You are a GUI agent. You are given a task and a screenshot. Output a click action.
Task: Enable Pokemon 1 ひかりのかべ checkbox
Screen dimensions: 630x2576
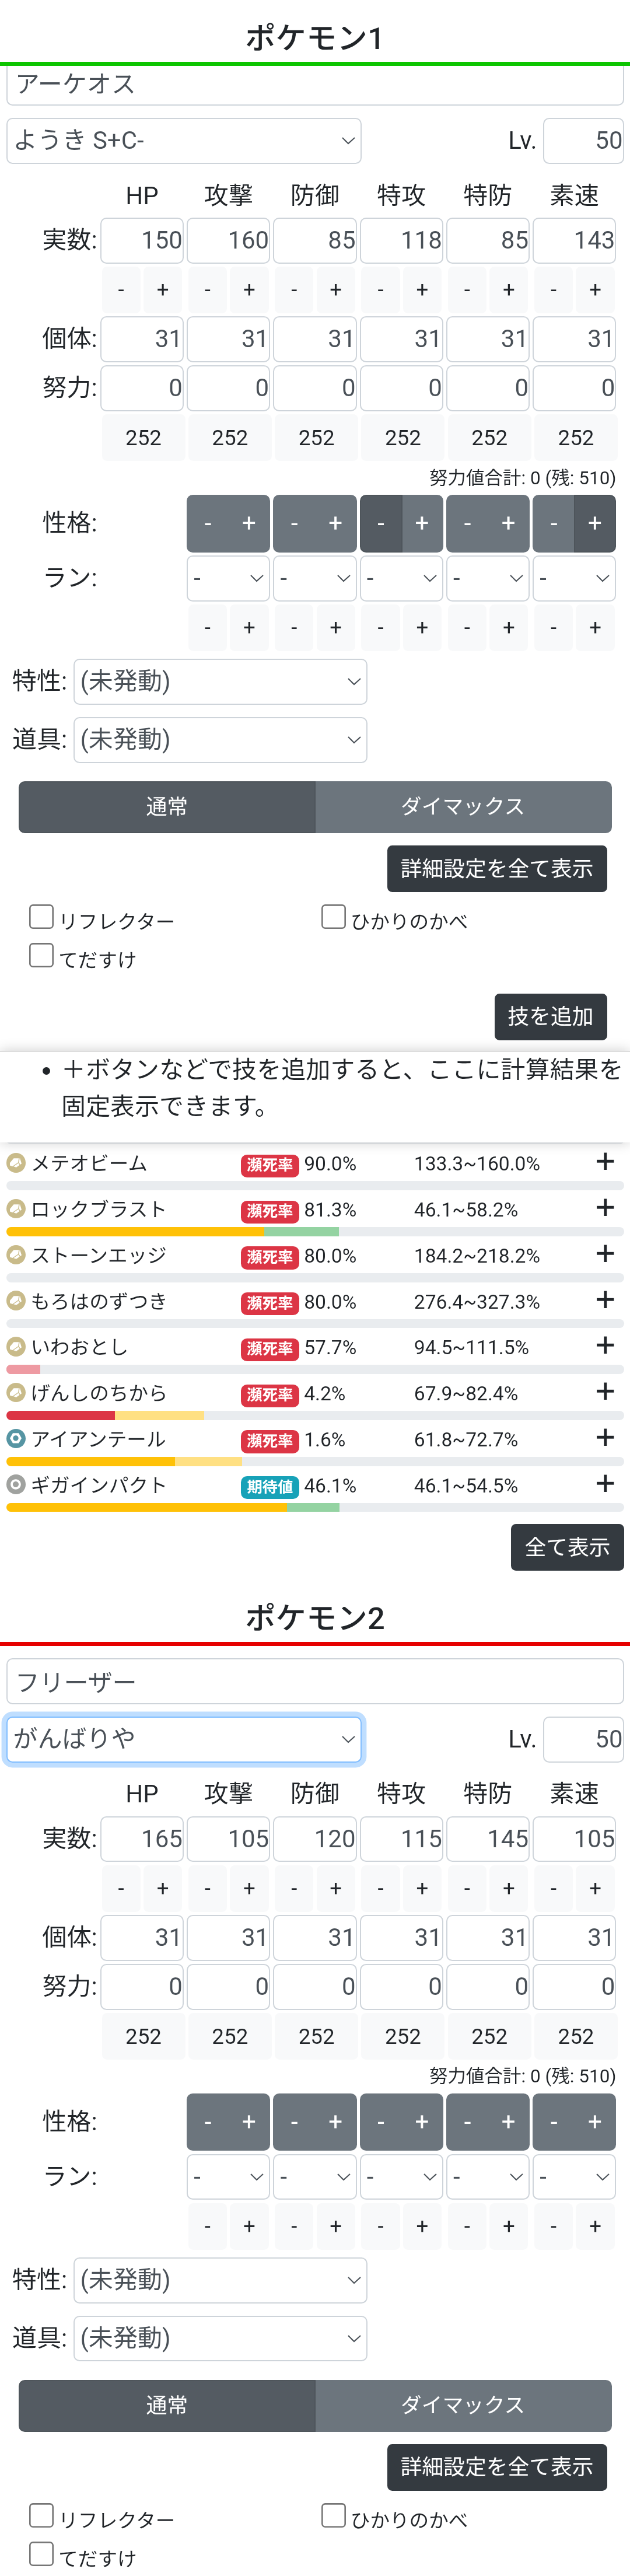(x=333, y=917)
